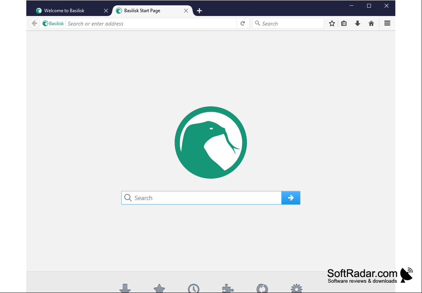Close the Basilisk browser window
422x293 pixels.
(387, 6)
